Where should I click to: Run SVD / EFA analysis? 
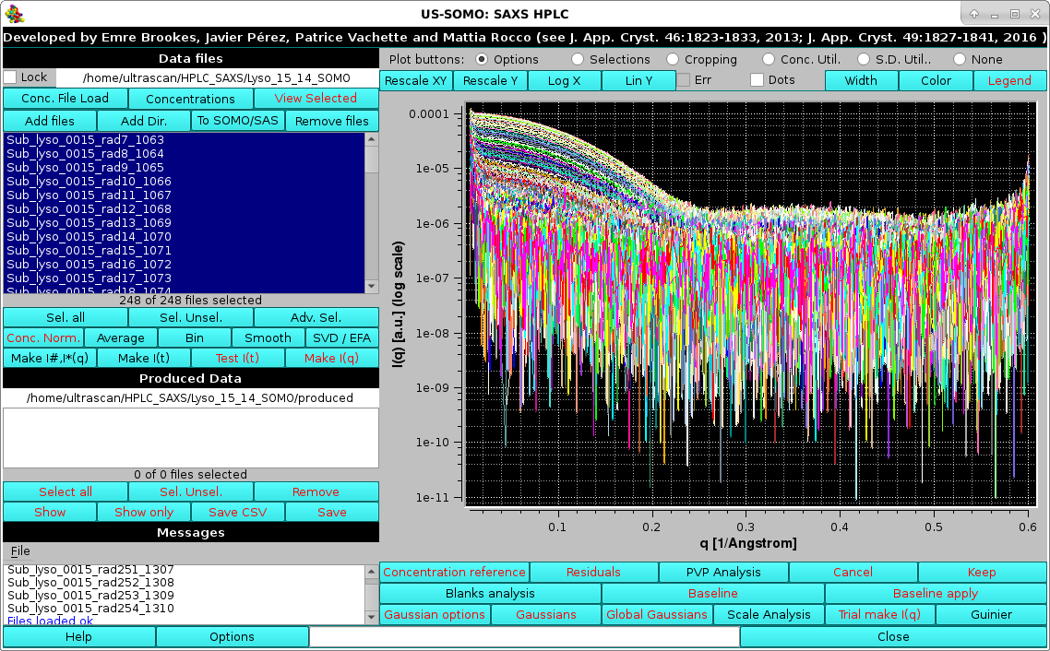point(341,337)
